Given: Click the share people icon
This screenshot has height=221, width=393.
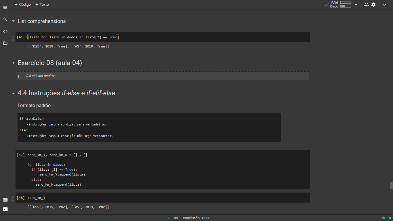Looking at the screenshot, I should point(366,5).
